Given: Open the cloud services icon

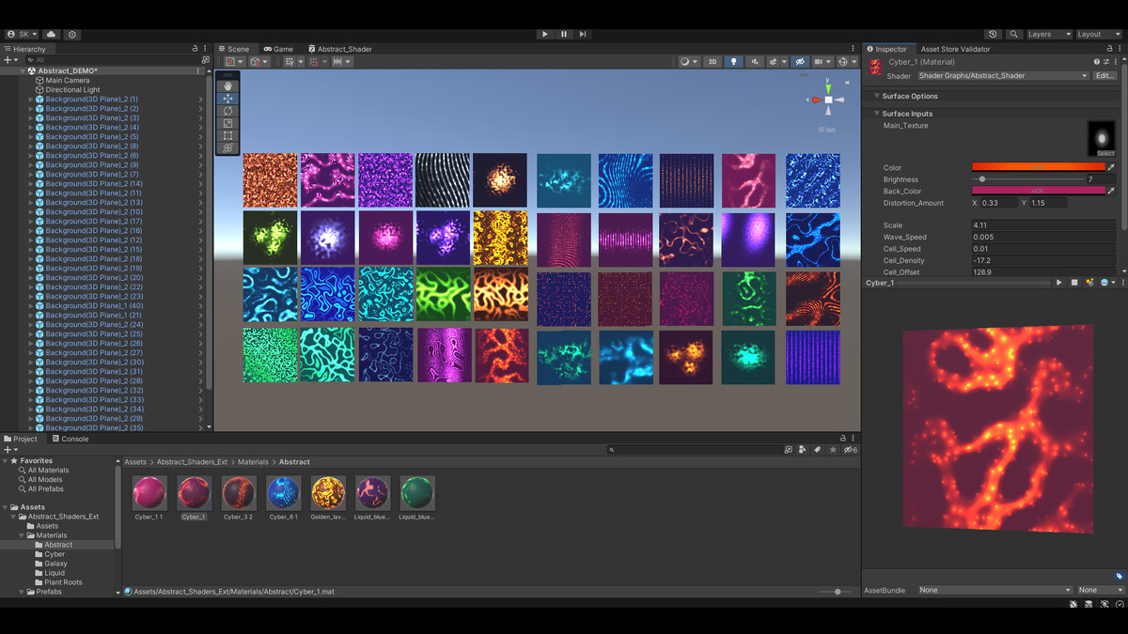Looking at the screenshot, I should [x=51, y=34].
